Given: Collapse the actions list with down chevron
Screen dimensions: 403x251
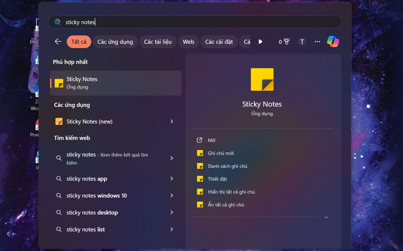Looking at the screenshot, I should [326, 217].
